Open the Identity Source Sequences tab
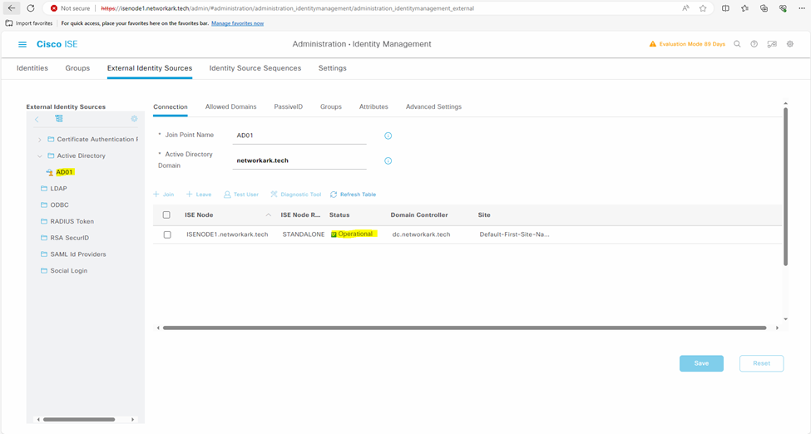The image size is (811, 434). [255, 68]
